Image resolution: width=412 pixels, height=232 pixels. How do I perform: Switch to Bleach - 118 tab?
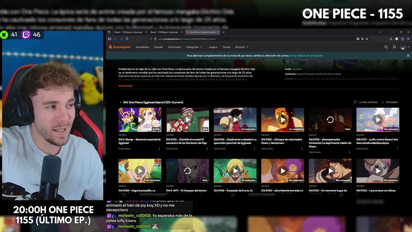128,32
